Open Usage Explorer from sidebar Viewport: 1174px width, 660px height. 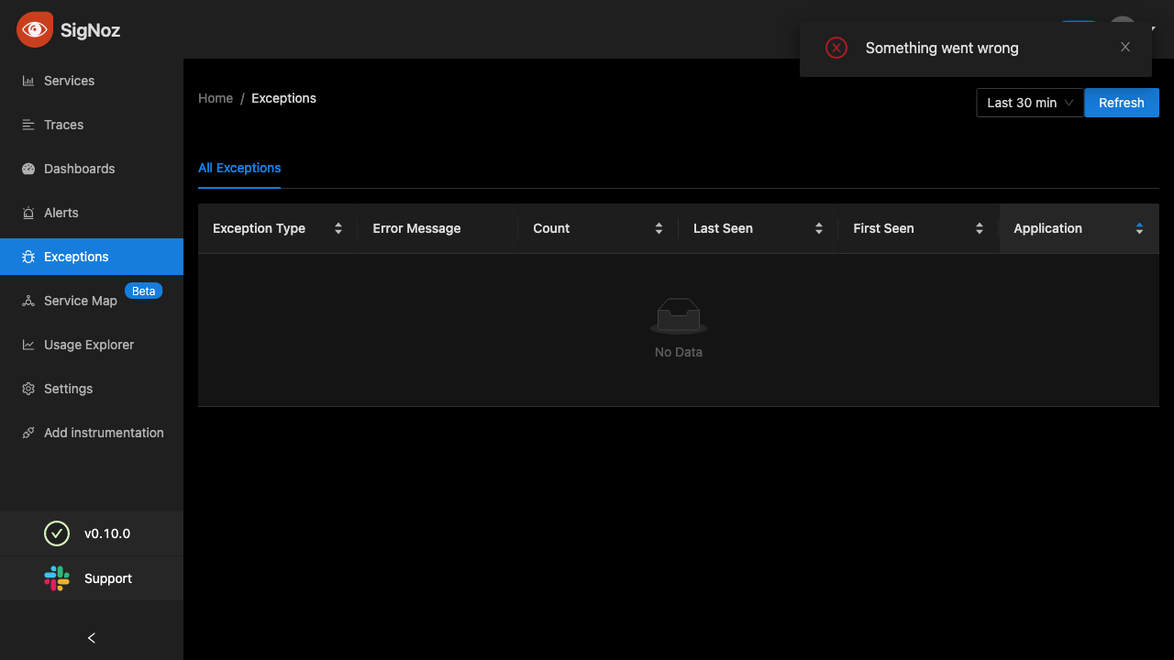[88, 345]
